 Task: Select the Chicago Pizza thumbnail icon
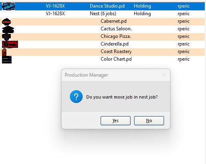point(6,37)
